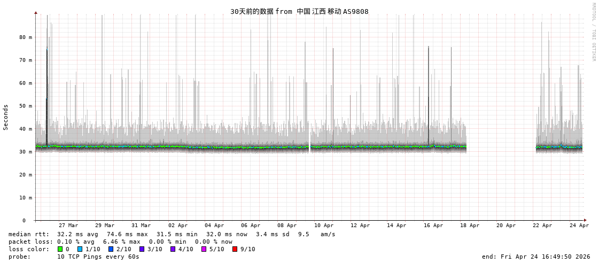Click the RRDTOOL / TOBI OETIKER watermark
Viewport: 599px width, 264px height.
(x=593, y=32)
